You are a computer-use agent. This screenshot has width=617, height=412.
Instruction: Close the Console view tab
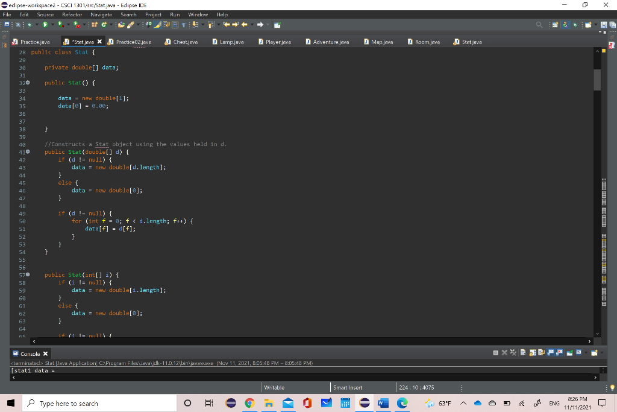45,353
